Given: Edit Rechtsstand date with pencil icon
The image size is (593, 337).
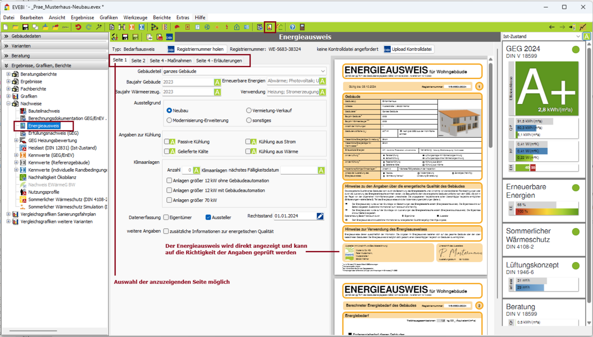Looking at the screenshot, I should [320, 216].
